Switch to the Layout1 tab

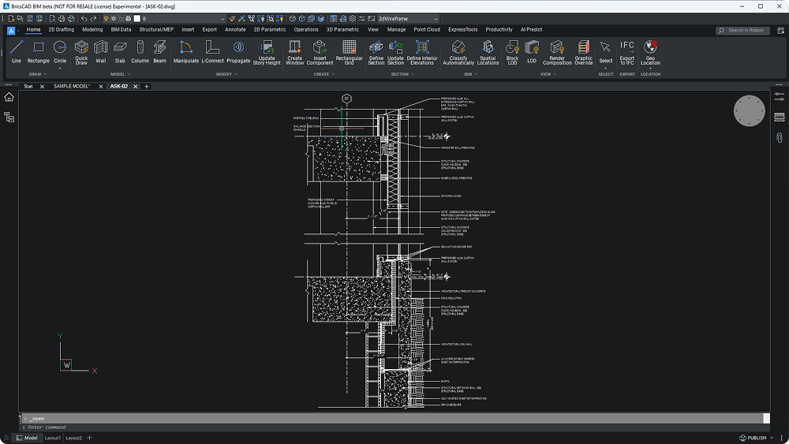[x=53, y=438]
